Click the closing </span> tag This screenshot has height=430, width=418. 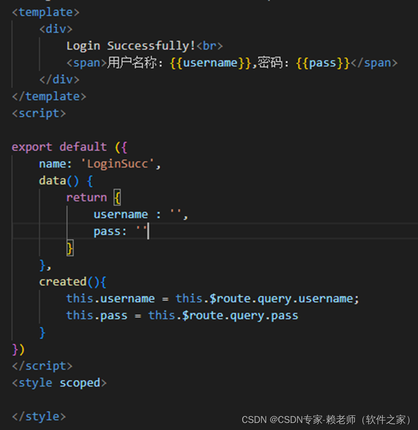374,63
